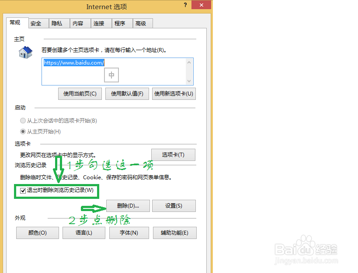
Task: Open the 颜色 settings dialog
Action: pyautogui.click(x=37, y=232)
